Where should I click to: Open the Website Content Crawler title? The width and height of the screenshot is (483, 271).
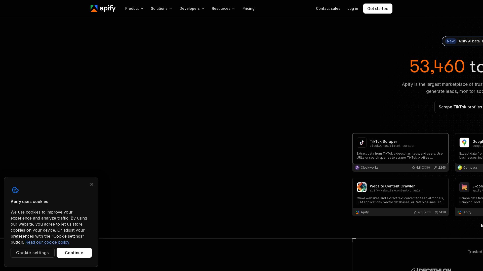(x=392, y=186)
